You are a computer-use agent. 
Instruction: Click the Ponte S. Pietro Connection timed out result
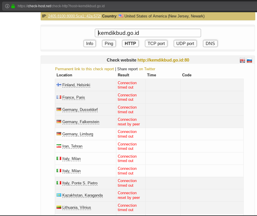[127, 183]
